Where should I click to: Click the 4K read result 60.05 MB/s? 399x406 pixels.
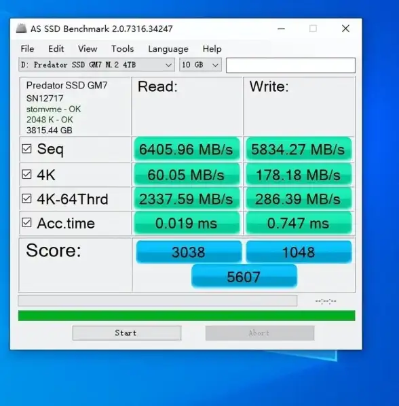[187, 175]
